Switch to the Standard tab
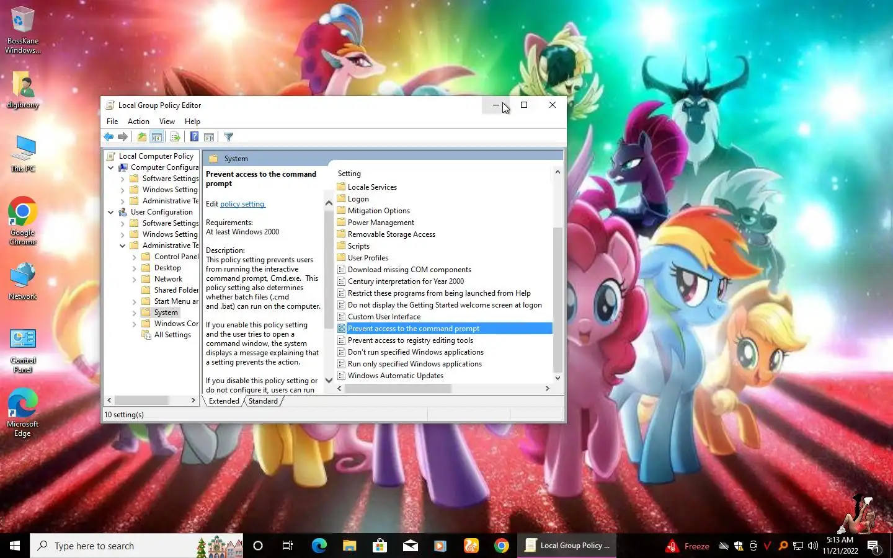893x558 pixels. pos(263,401)
